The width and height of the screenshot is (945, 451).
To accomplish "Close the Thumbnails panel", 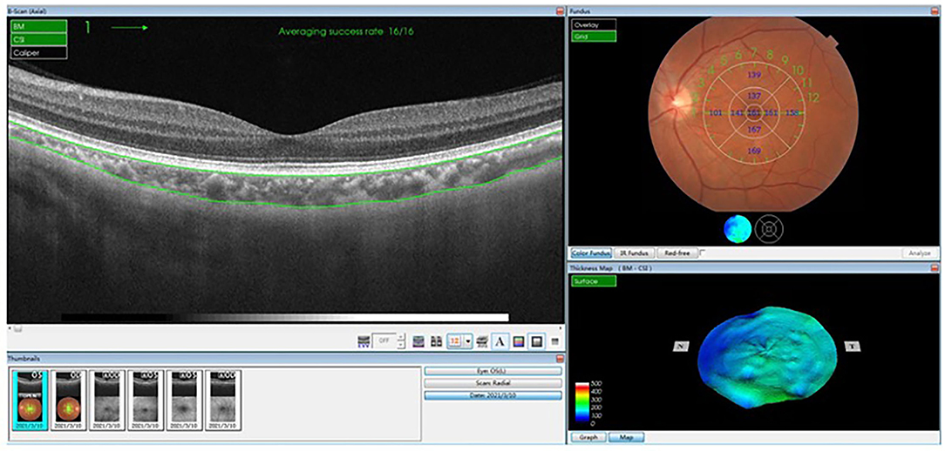I will (x=561, y=359).
